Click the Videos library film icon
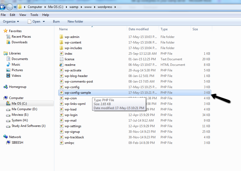The height and width of the screenshot is (171, 241). tap(8, 75)
